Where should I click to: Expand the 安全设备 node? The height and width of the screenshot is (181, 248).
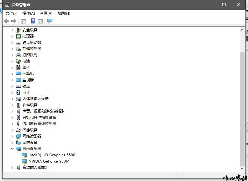[x=12, y=30]
